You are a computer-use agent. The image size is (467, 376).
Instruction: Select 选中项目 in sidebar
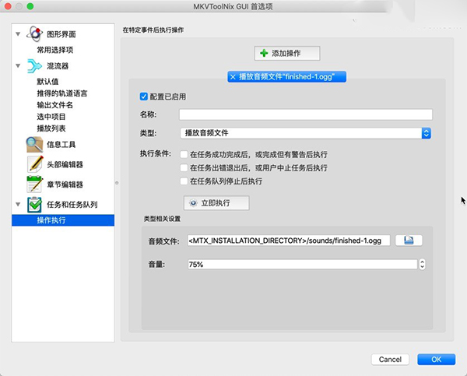click(51, 117)
